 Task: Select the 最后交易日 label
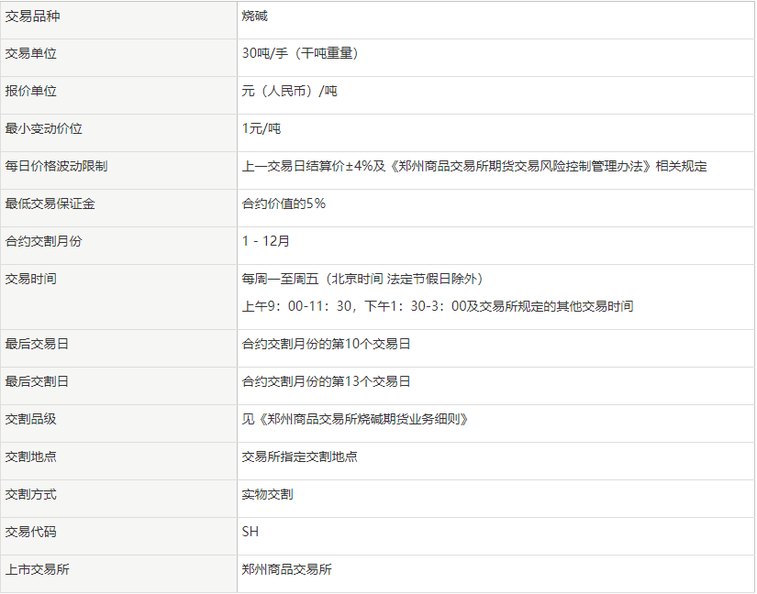(x=37, y=345)
